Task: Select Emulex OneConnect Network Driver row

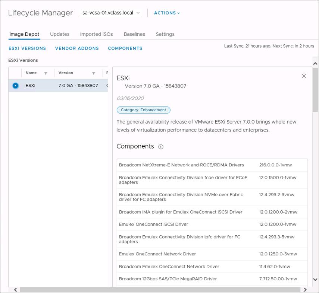Action: tap(212, 254)
